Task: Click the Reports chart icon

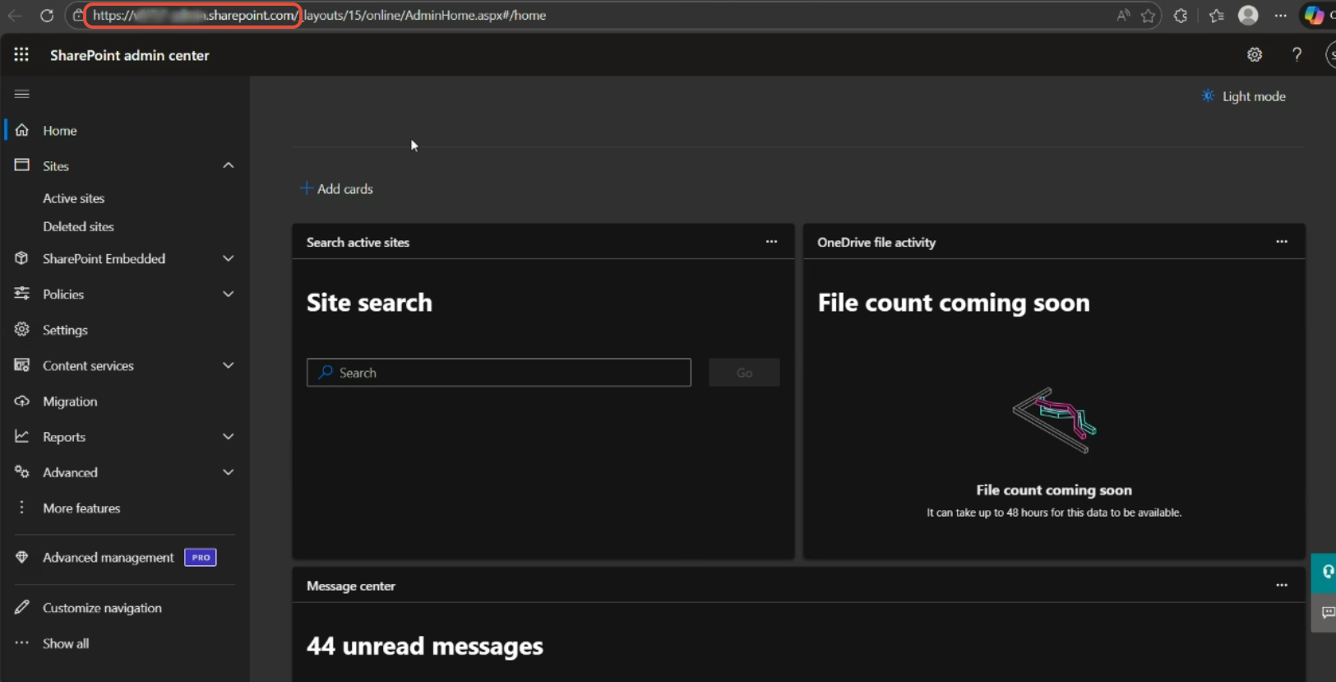Action: 22,437
